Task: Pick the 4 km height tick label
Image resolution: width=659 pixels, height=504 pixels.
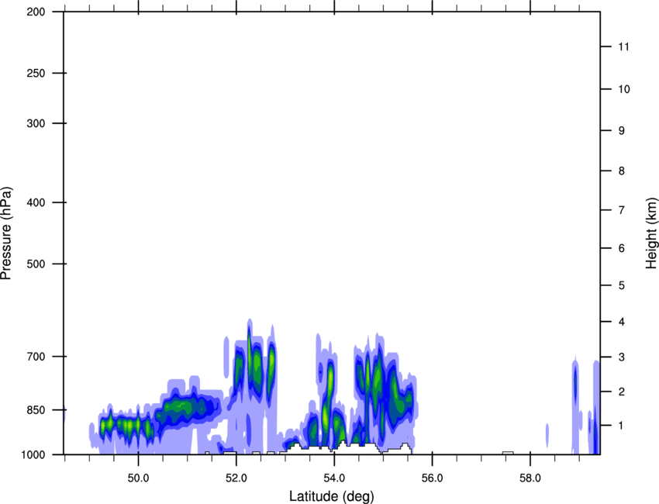Action: (x=622, y=322)
